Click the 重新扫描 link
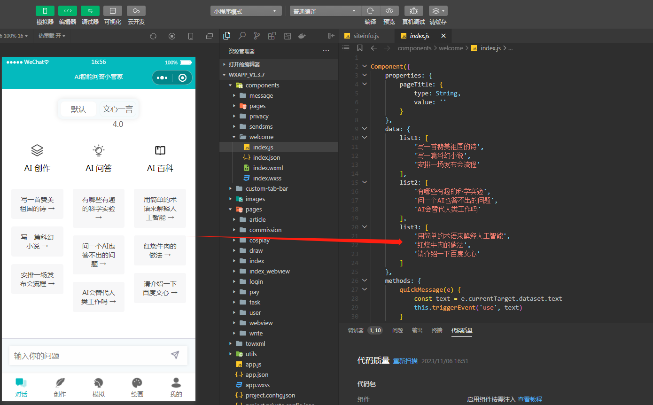Viewport: 653px width, 405px height. tap(405, 361)
